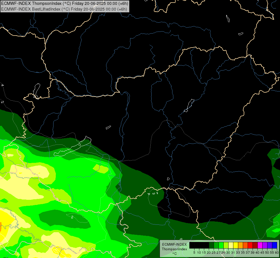
Task: Click legend tick value 60
Action: click(x=277, y=253)
